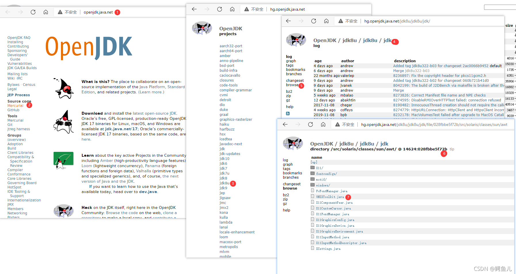
Task: Open the macosx-port project link
Action: click(230, 242)
